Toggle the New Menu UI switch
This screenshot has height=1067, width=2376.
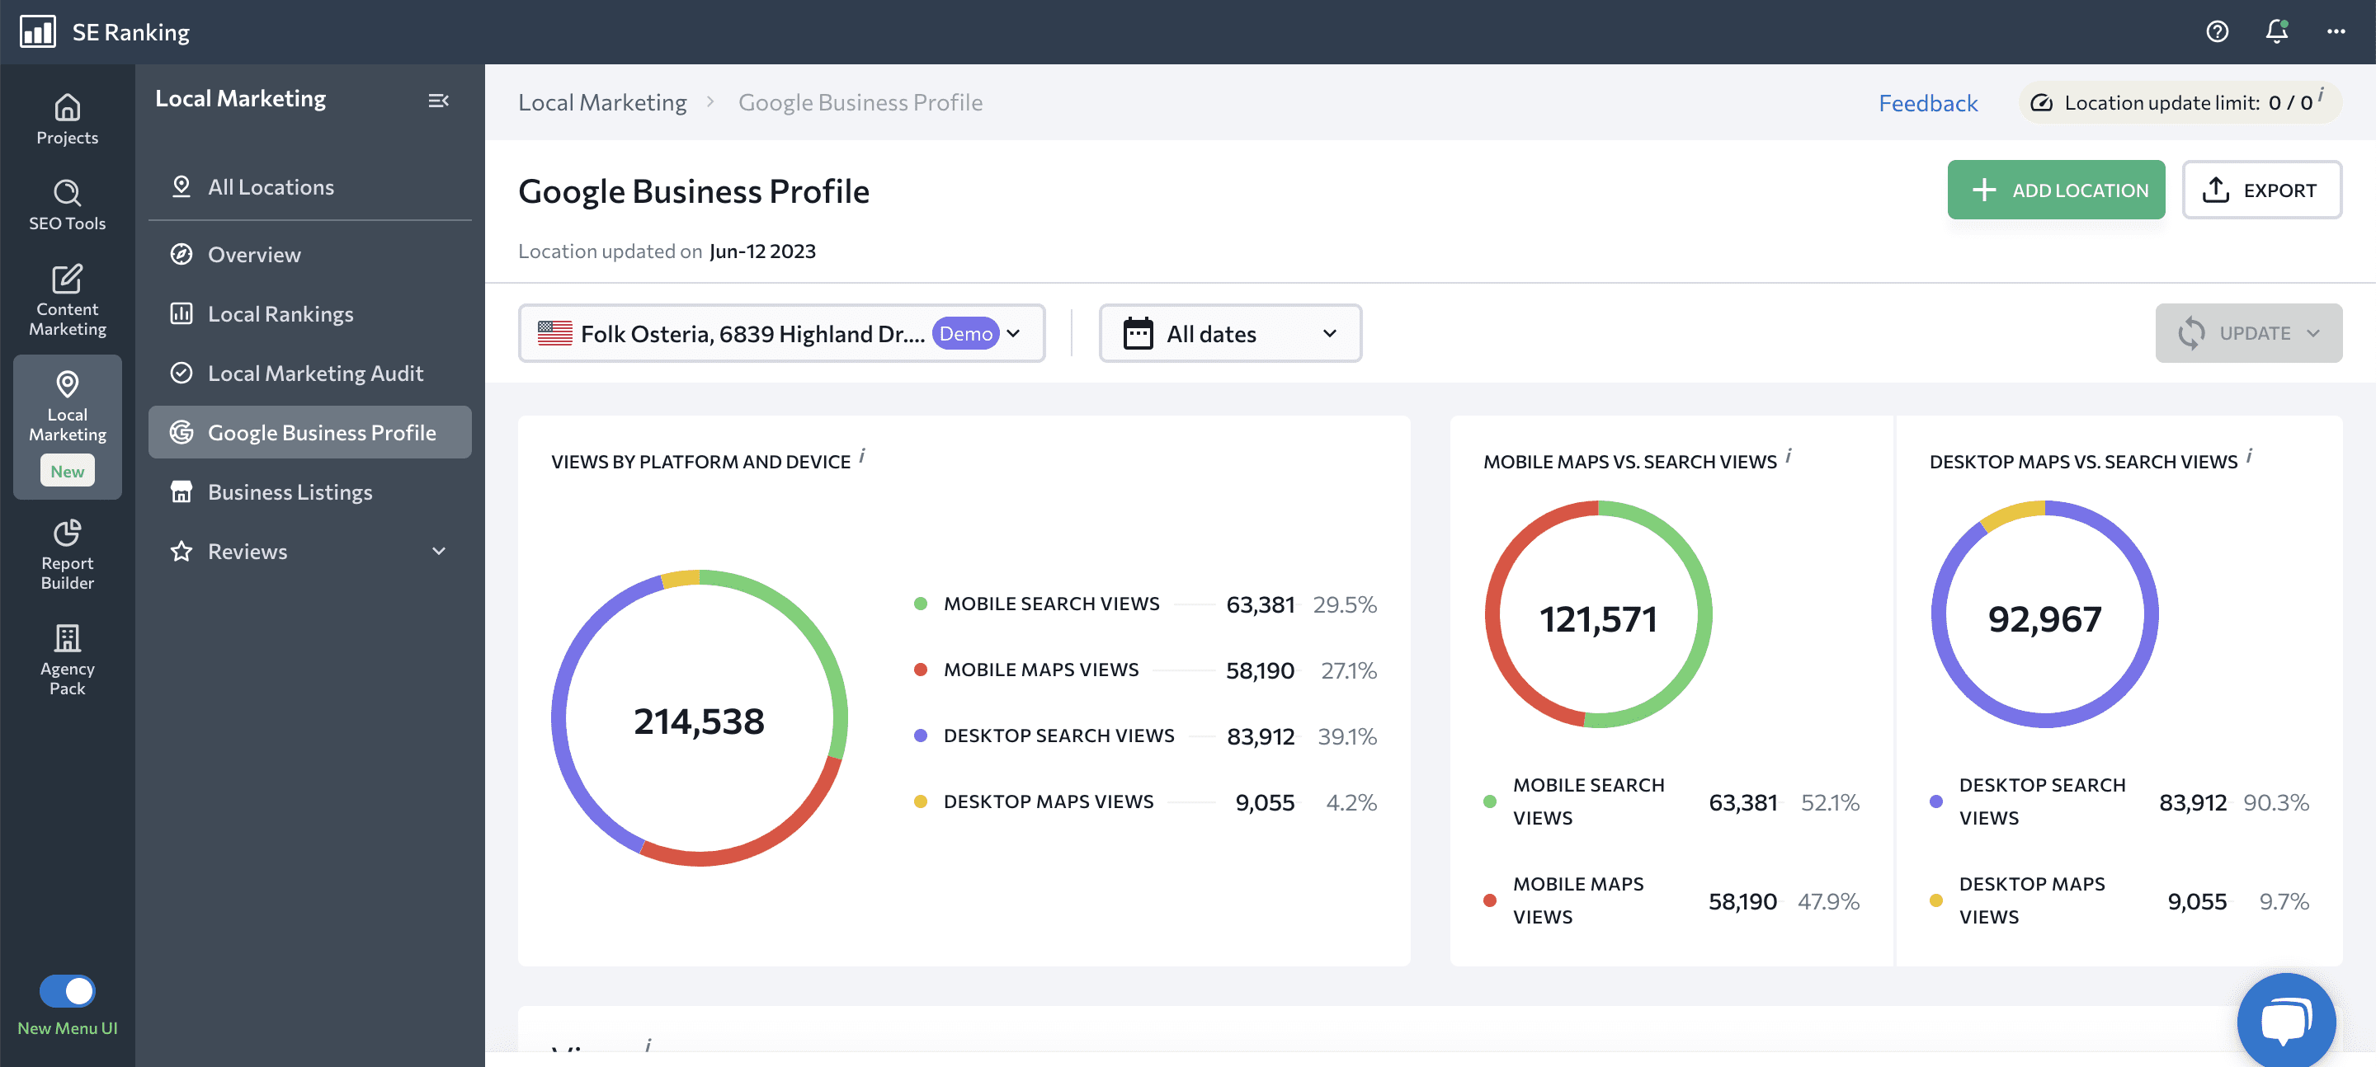(68, 991)
